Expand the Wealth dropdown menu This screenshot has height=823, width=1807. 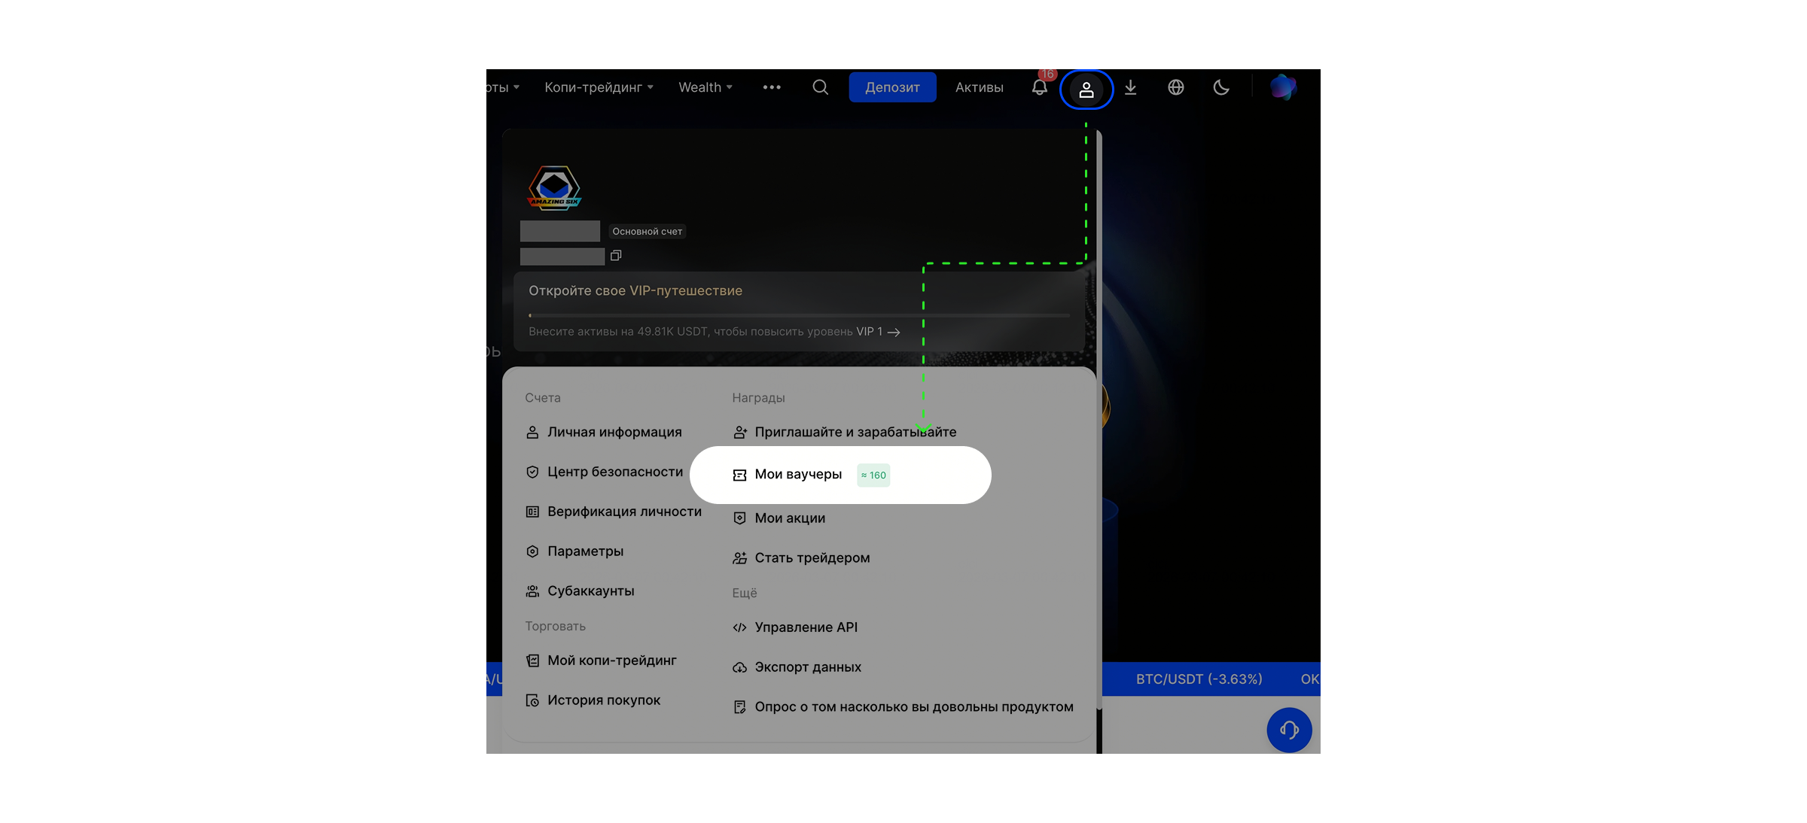(705, 87)
